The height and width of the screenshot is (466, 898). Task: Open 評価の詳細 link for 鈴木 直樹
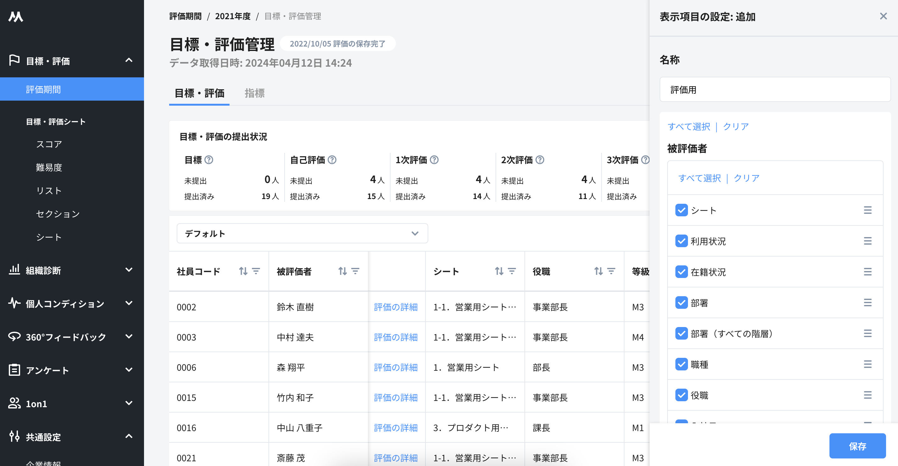click(395, 307)
